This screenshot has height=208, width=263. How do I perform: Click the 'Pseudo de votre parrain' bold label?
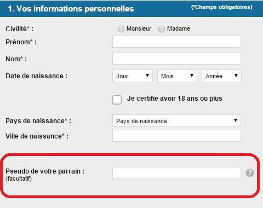pyautogui.click(x=45, y=171)
